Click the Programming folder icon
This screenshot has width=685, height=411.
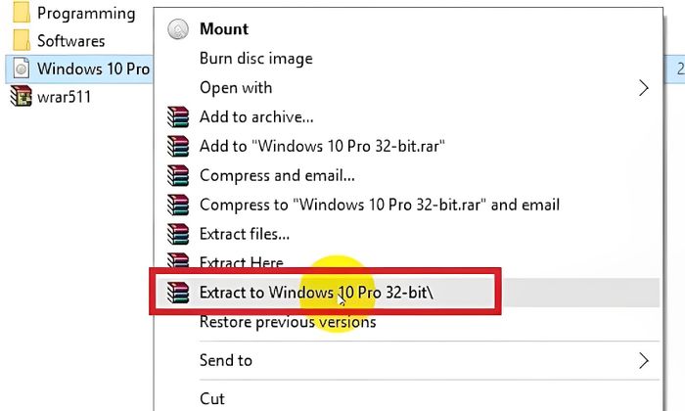click(21, 13)
